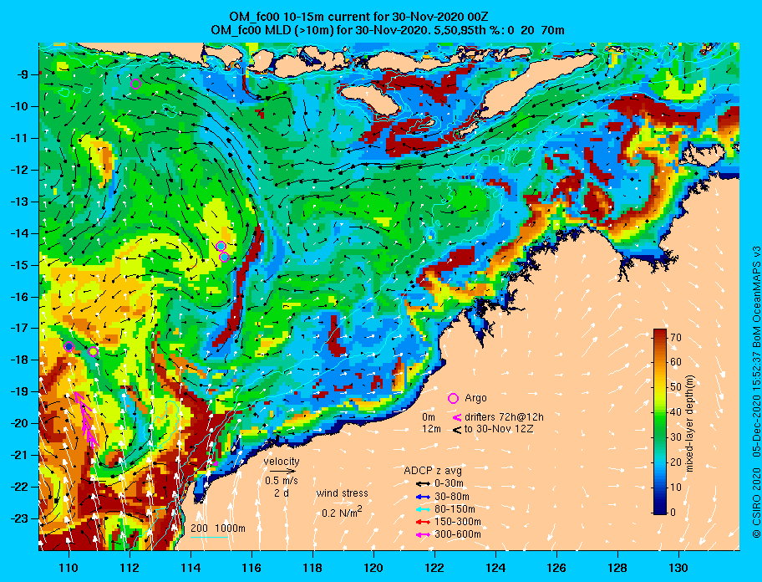The width and height of the screenshot is (762, 582).
Task: Click the 'drifters 72h@12h' legend text
Action: (504, 417)
